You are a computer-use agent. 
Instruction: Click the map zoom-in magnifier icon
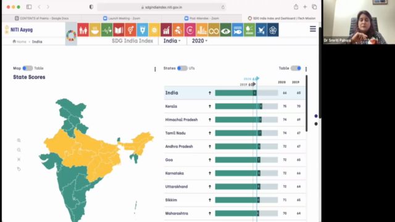tap(19, 141)
